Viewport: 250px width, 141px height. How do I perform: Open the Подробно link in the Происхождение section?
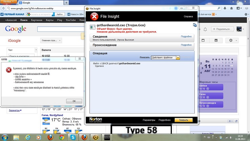186,45
